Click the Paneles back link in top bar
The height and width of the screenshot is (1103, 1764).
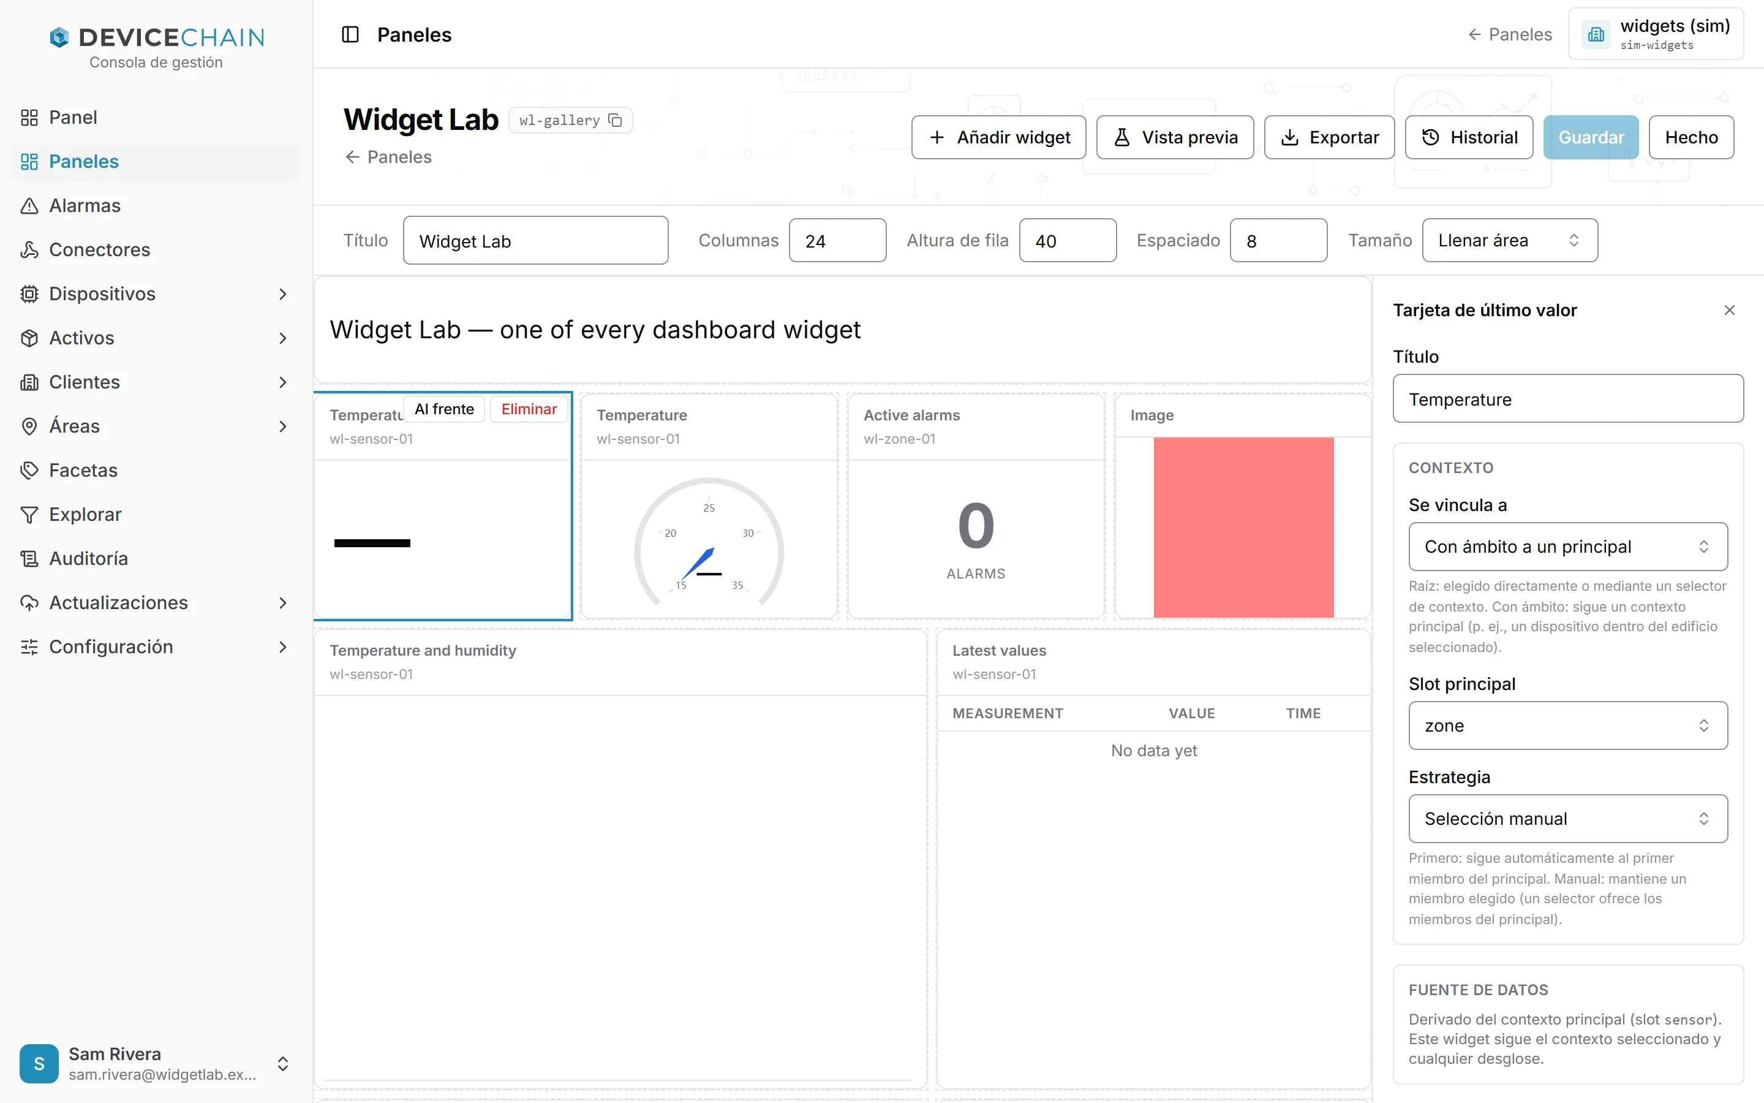click(1510, 34)
